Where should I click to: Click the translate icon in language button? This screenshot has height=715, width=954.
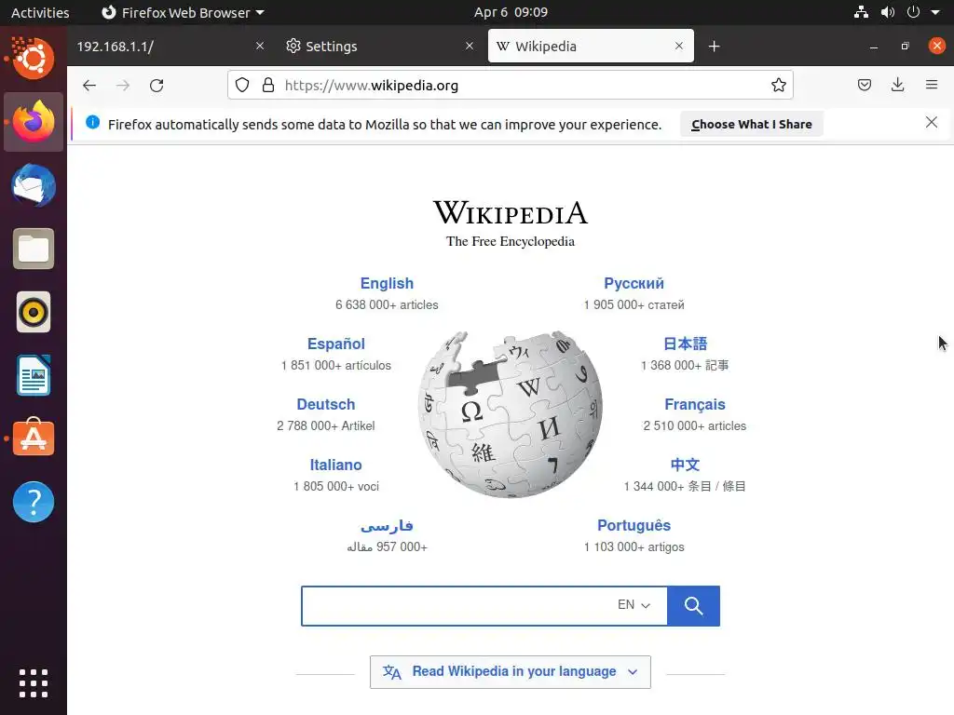(x=392, y=672)
